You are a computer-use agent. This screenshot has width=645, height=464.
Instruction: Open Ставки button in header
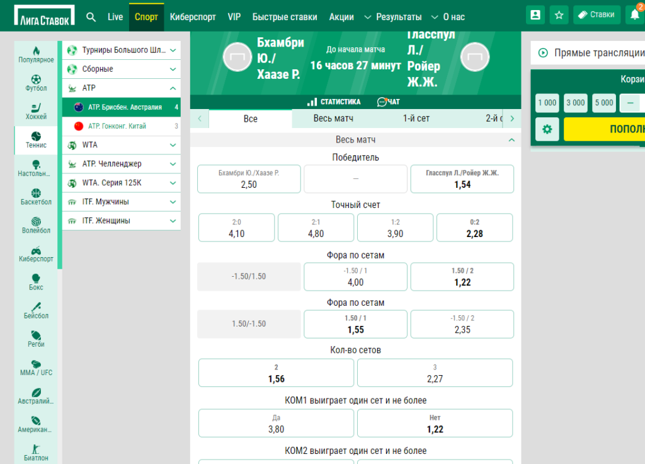pyautogui.click(x=596, y=15)
